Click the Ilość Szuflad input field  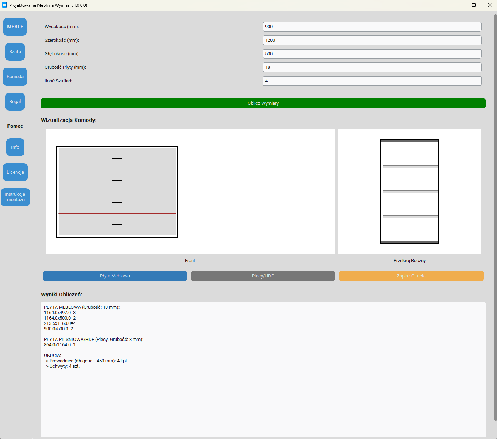pos(372,81)
